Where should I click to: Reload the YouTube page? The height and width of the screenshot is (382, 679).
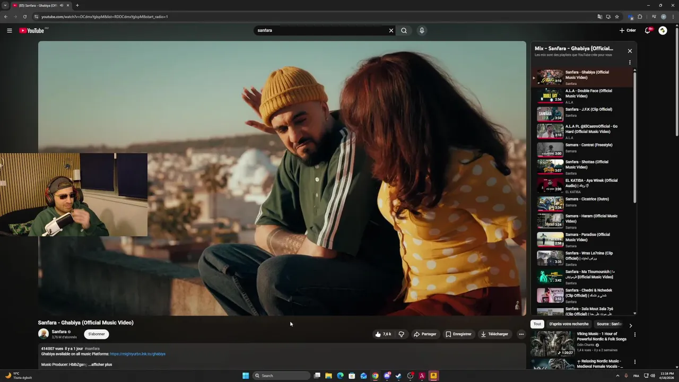25,16
